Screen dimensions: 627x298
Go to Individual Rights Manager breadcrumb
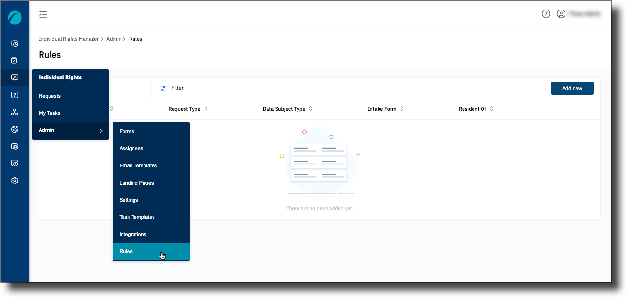tap(69, 39)
